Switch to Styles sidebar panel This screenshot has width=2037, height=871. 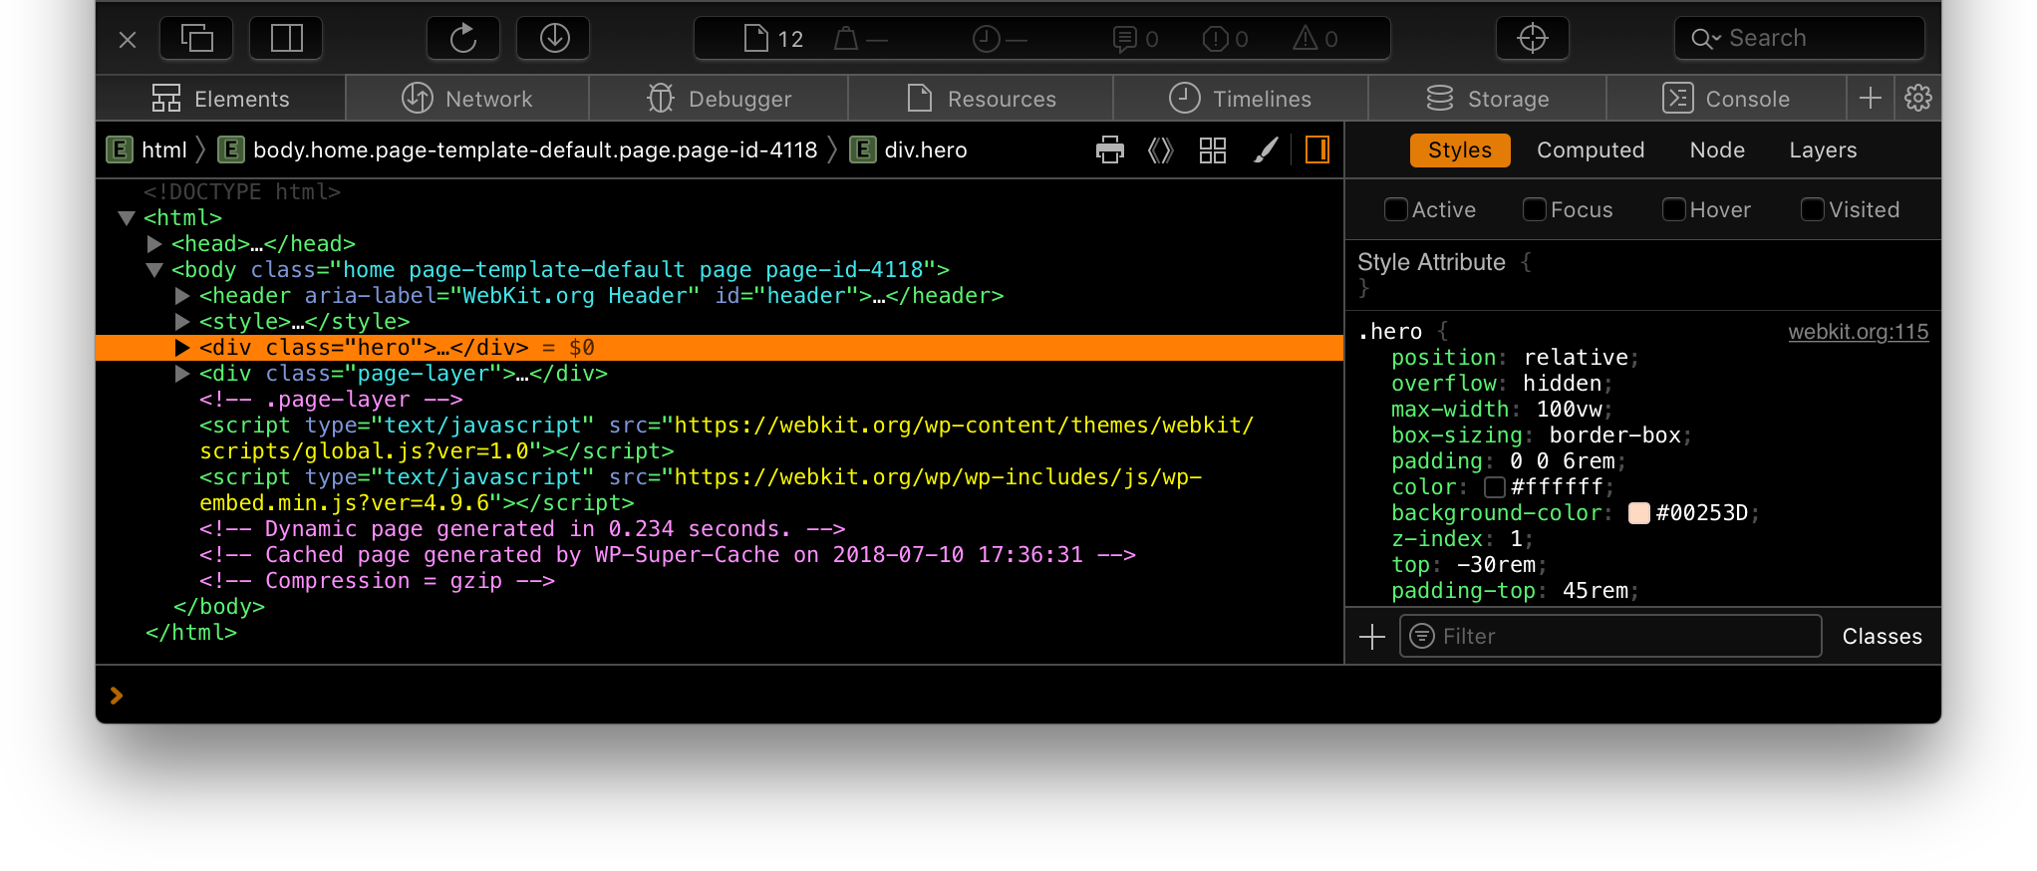1460,150
